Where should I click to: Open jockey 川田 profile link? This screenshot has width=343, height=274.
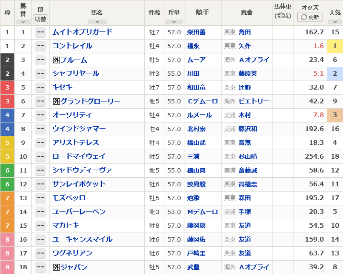193,73
